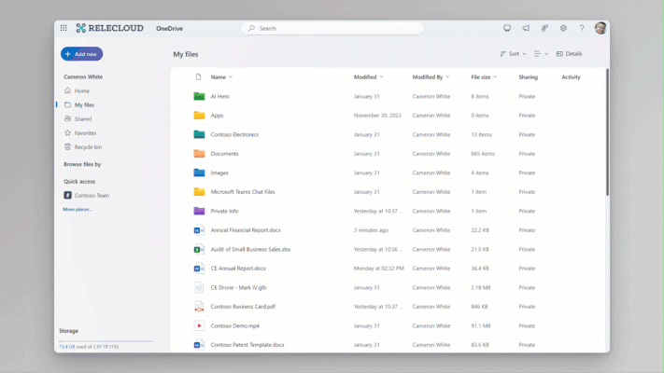Open the view layout options dropdown

click(541, 54)
